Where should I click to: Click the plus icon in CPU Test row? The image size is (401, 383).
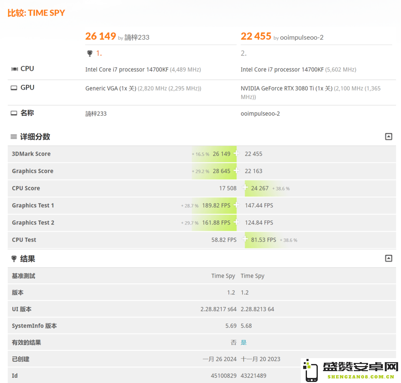(245, 239)
